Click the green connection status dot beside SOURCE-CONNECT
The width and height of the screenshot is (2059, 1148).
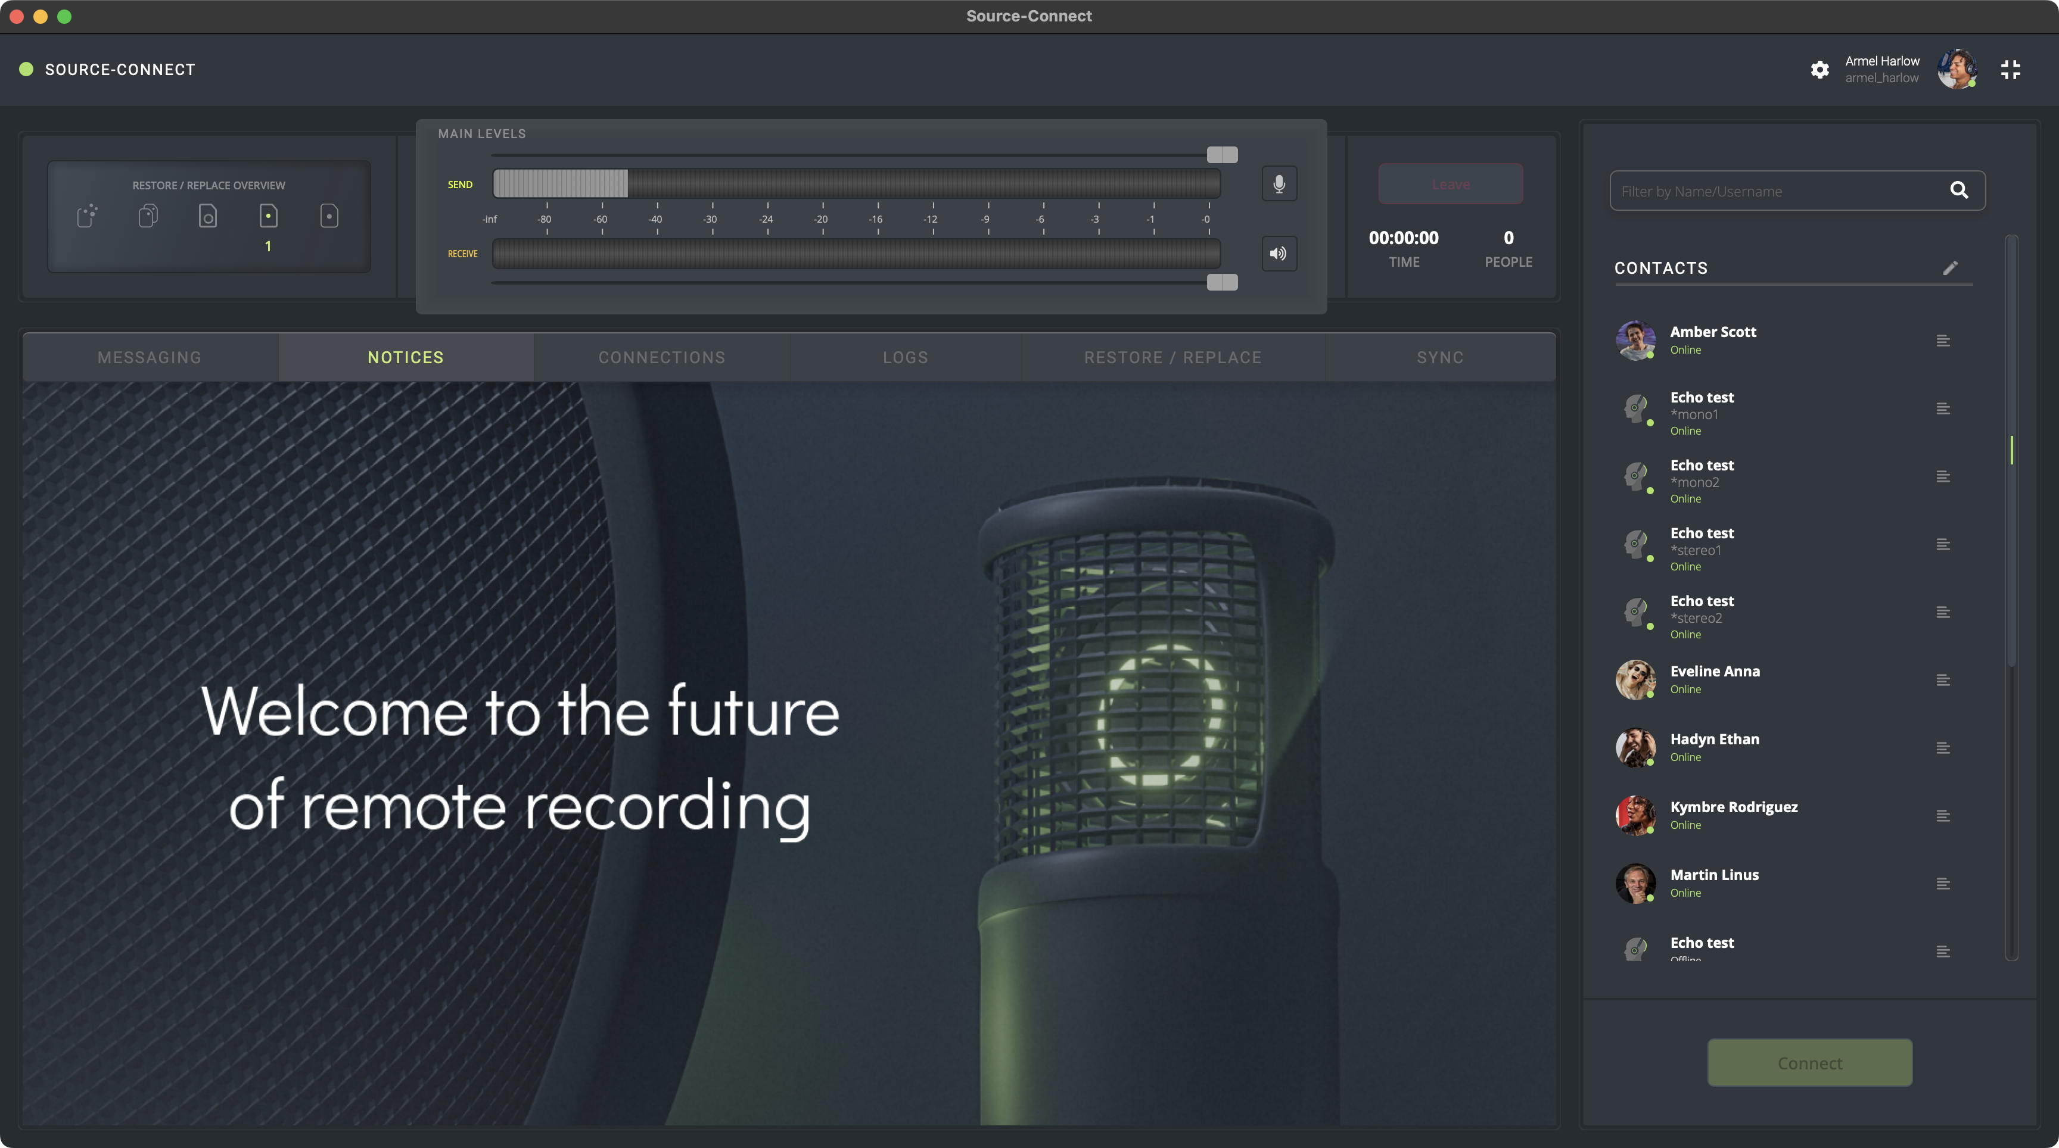tap(26, 70)
